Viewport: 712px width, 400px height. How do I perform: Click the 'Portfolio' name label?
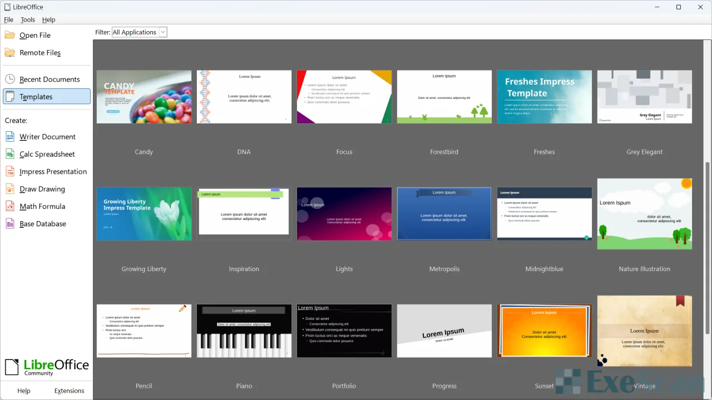tap(344, 386)
